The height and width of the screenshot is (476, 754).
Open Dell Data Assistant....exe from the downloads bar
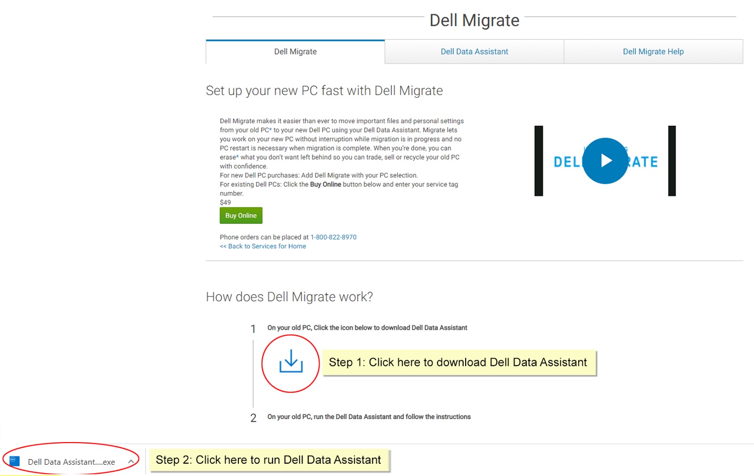coord(71,461)
